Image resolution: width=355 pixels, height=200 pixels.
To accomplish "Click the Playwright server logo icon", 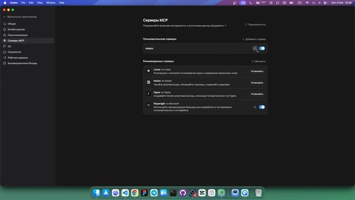I will click(x=148, y=105).
